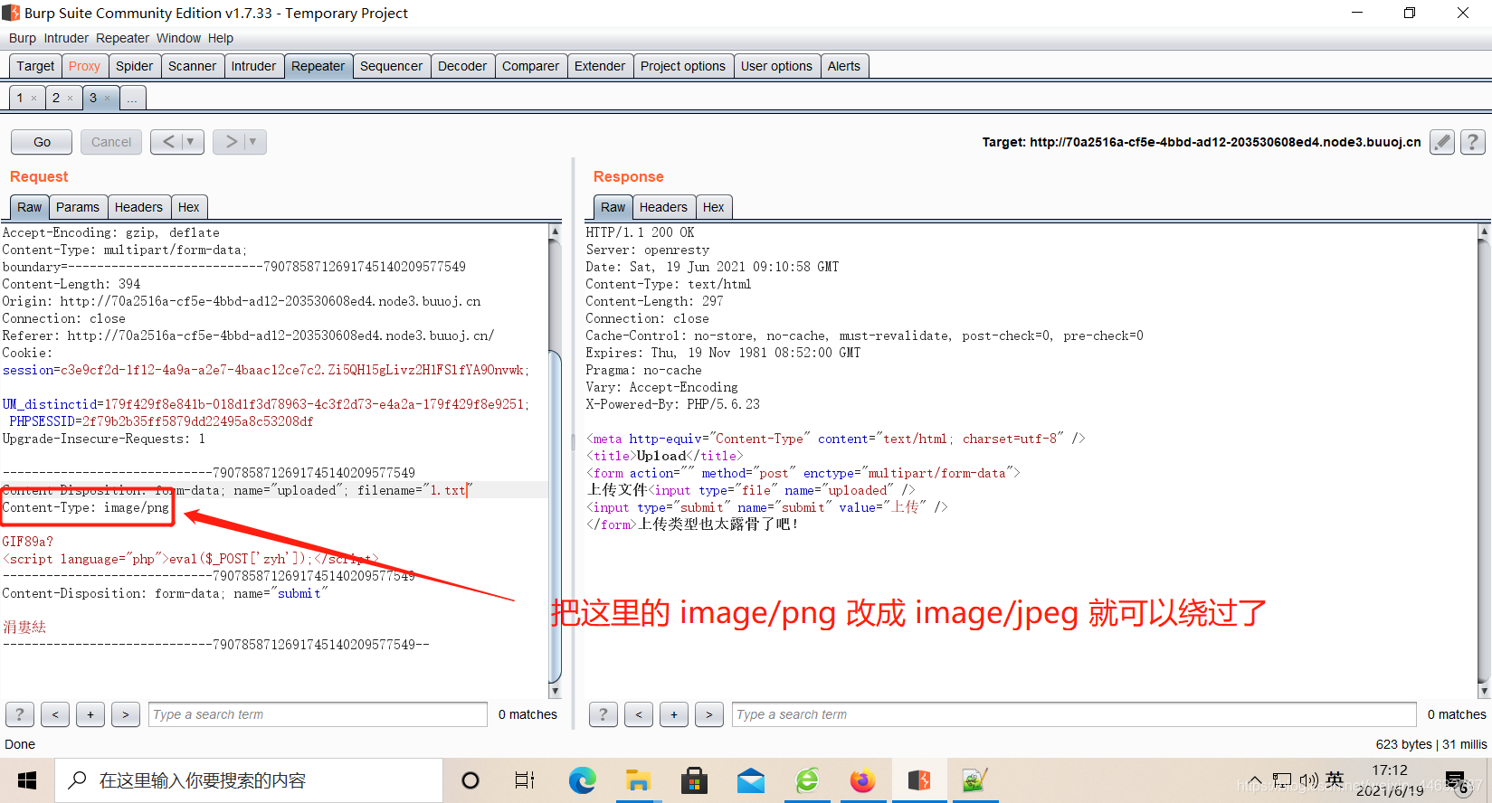Viewport: 1492px width, 803px height.
Task: Show Response Headers view
Action: pyautogui.click(x=663, y=207)
